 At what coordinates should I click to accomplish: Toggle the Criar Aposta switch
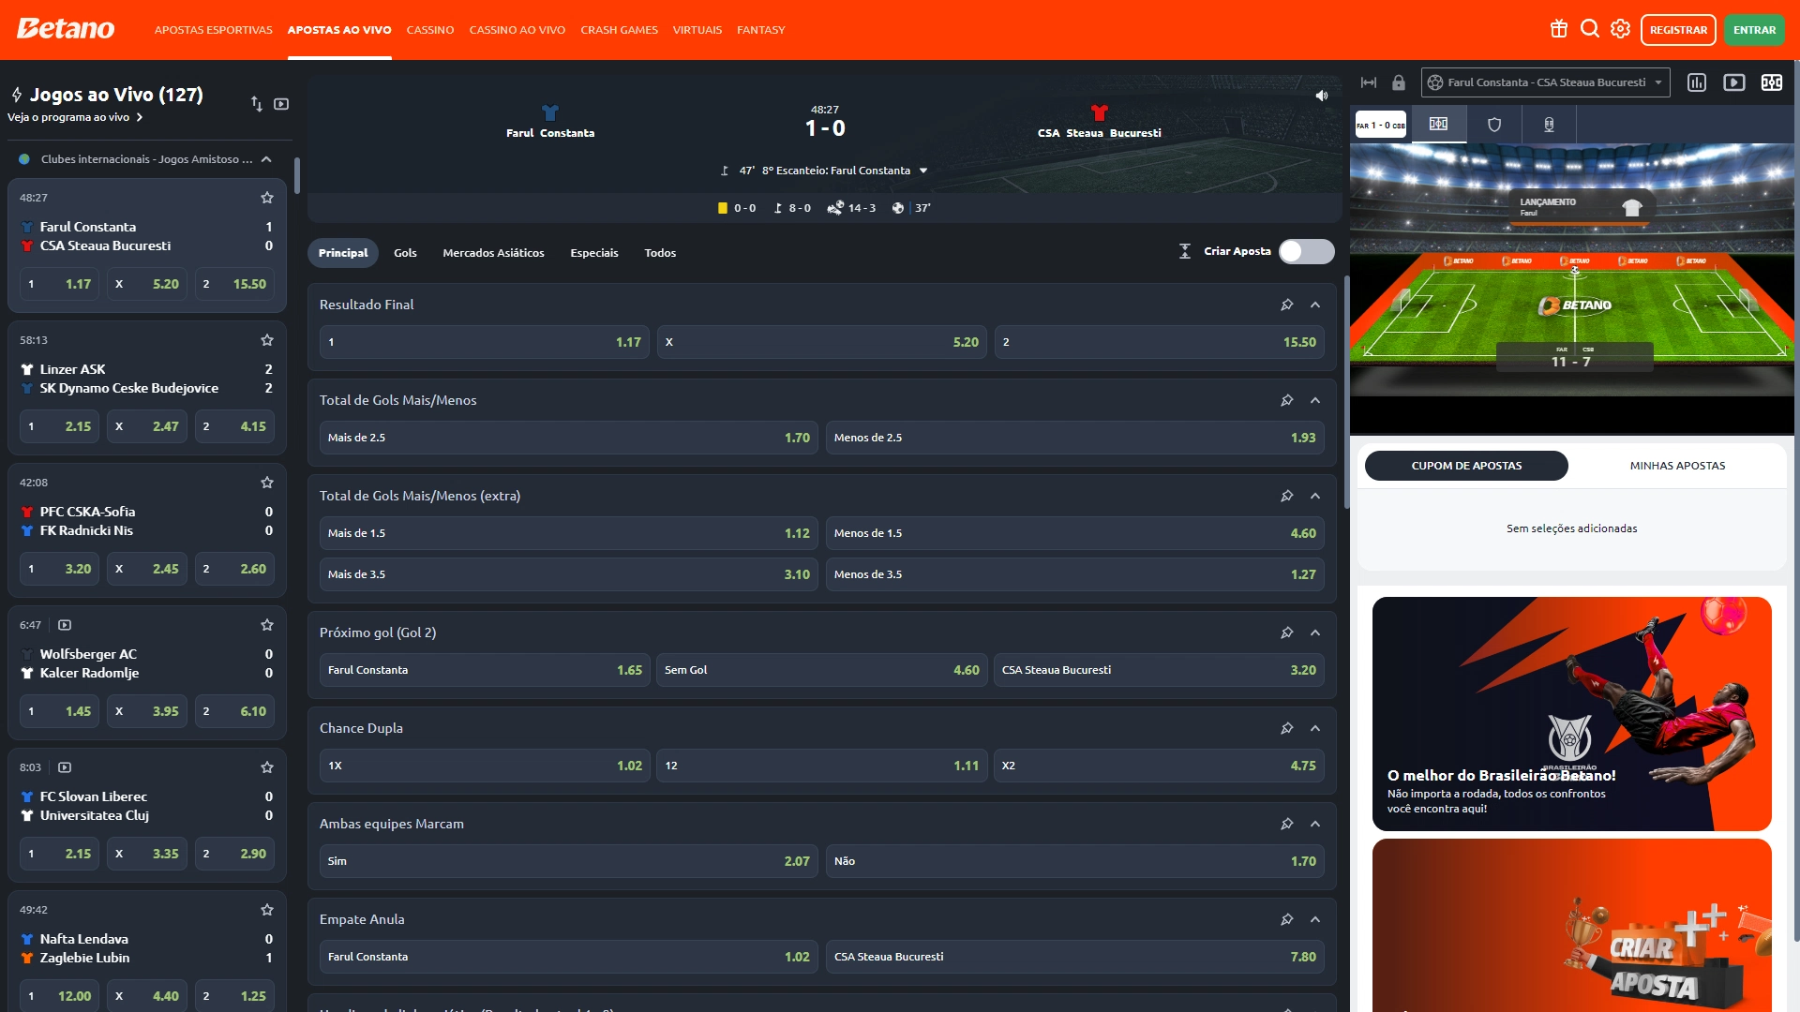pos(1307,251)
